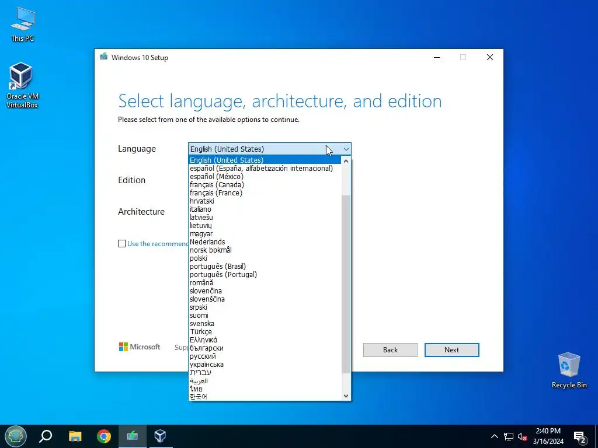Select 한국어 at list bottom

(x=265, y=397)
